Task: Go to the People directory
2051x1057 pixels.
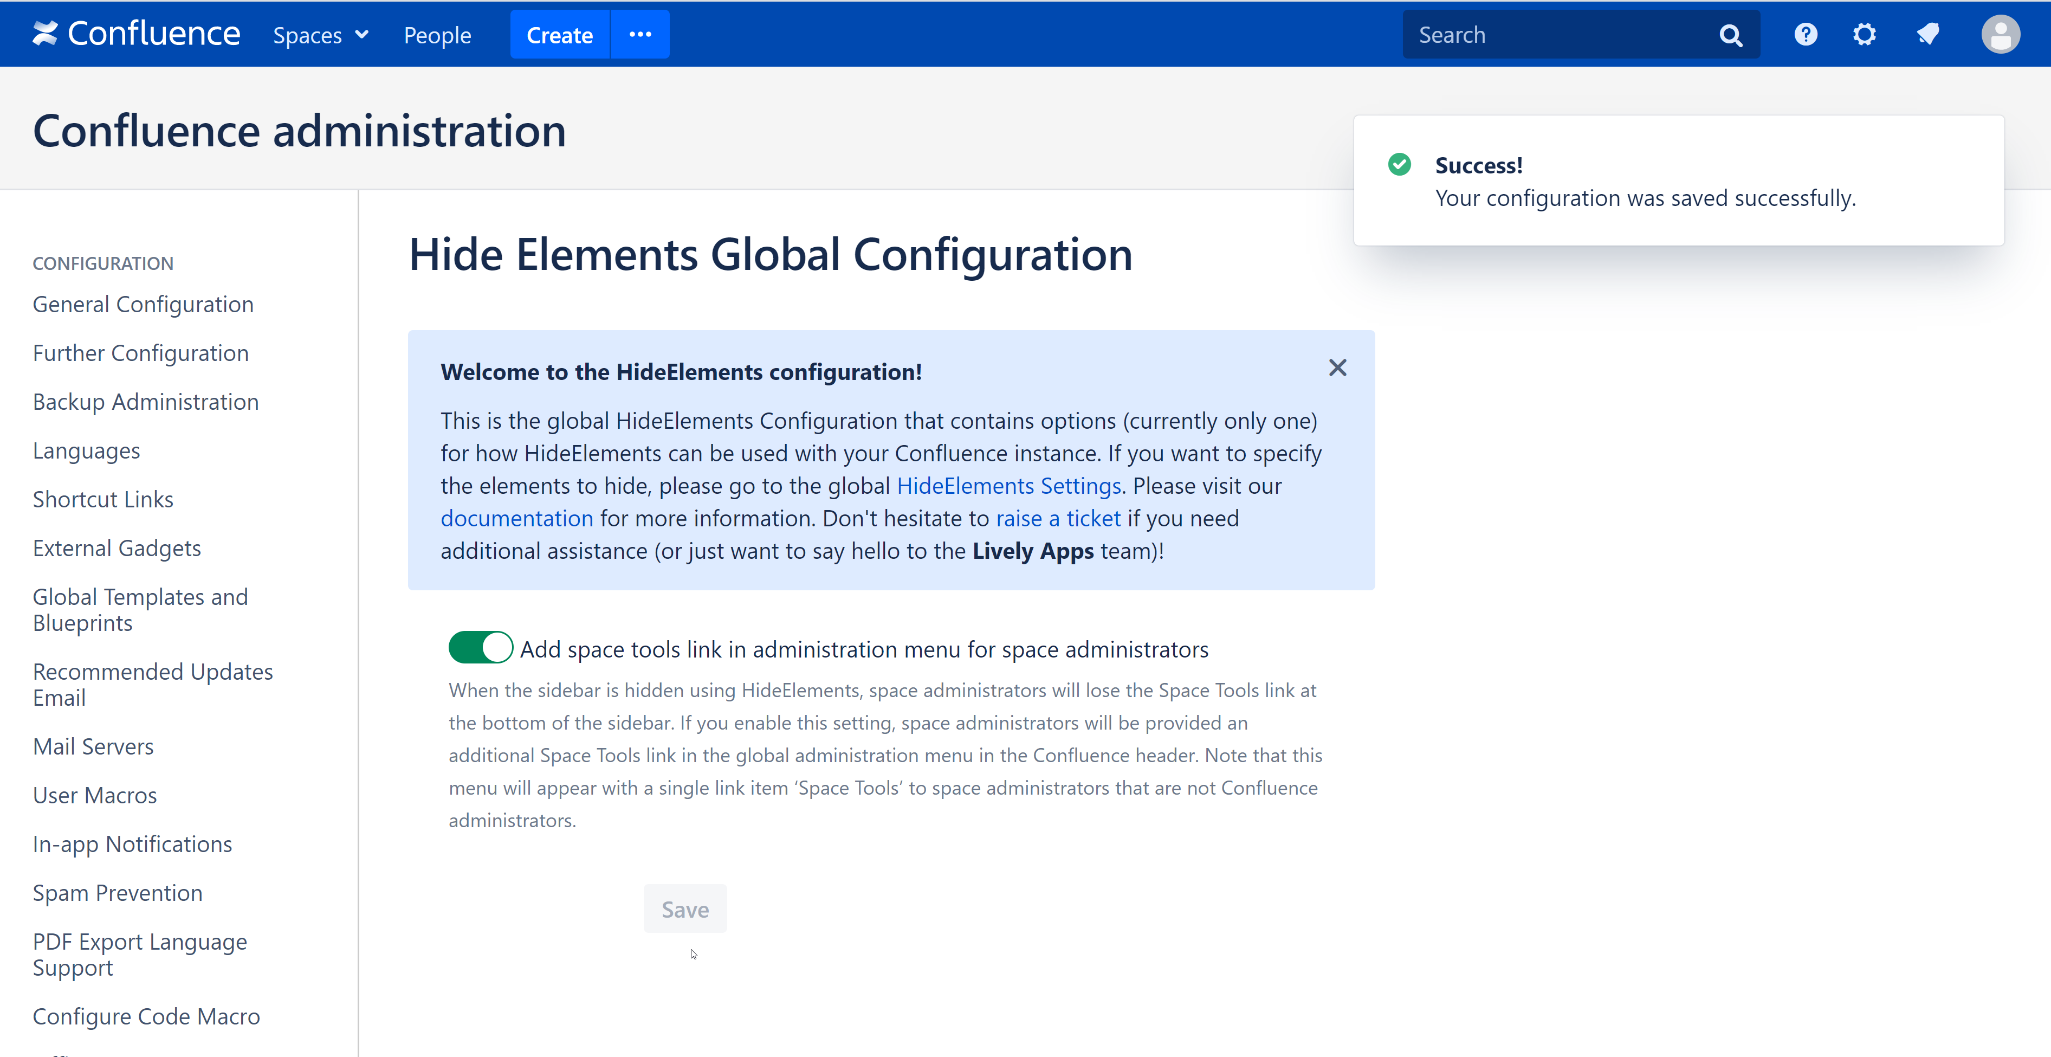Action: click(437, 35)
